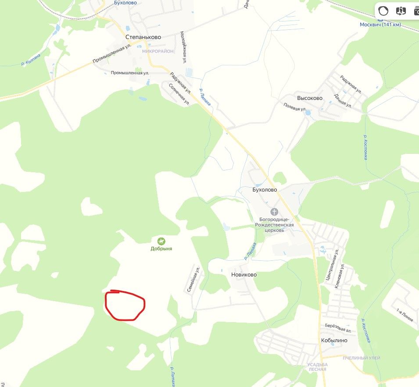The height and width of the screenshot is (387, 419).
Task: Open the street panorama viewer icon
Action: (x=401, y=11)
